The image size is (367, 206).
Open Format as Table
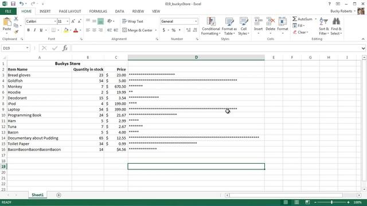pyautogui.click(x=229, y=26)
